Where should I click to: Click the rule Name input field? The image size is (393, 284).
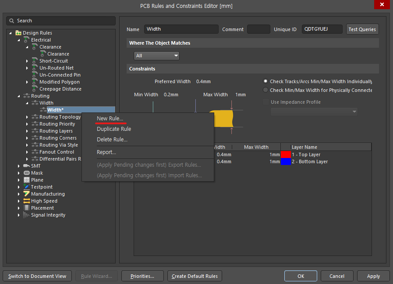181,29
